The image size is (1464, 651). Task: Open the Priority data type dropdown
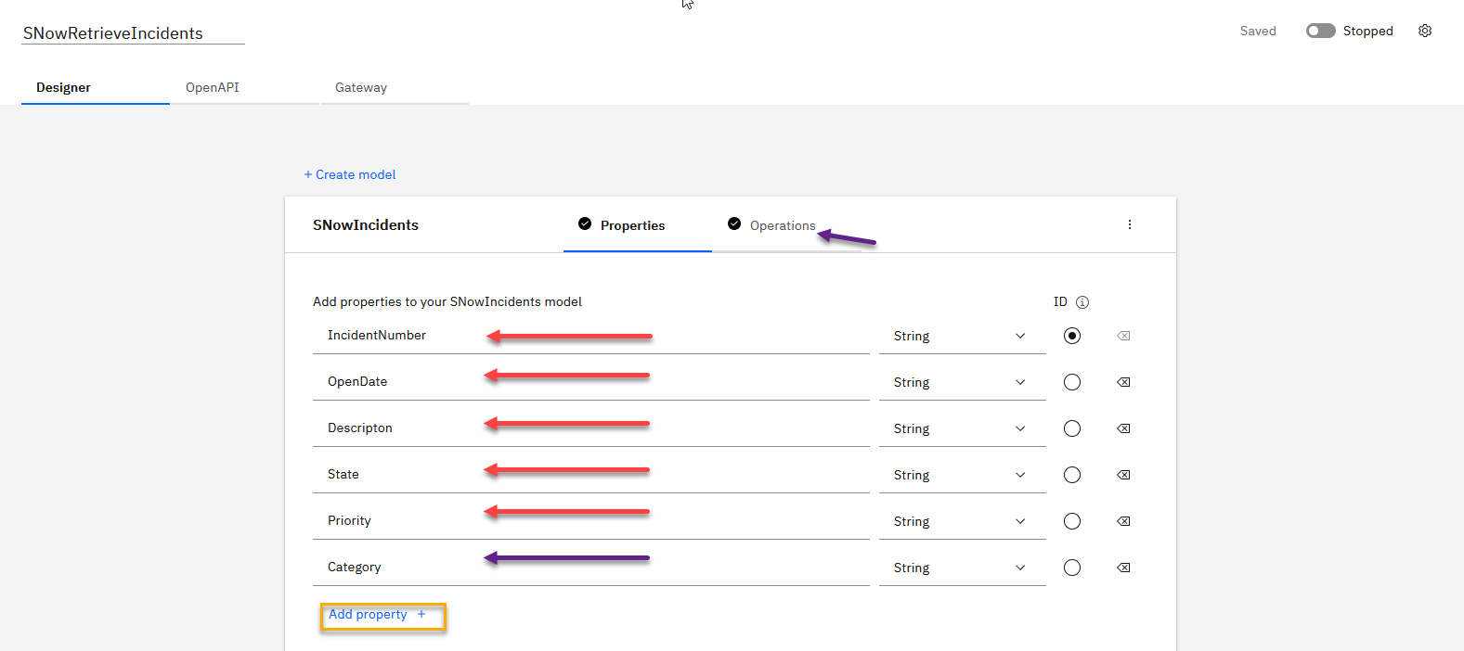pyautogui.click(x=961, y=521)
